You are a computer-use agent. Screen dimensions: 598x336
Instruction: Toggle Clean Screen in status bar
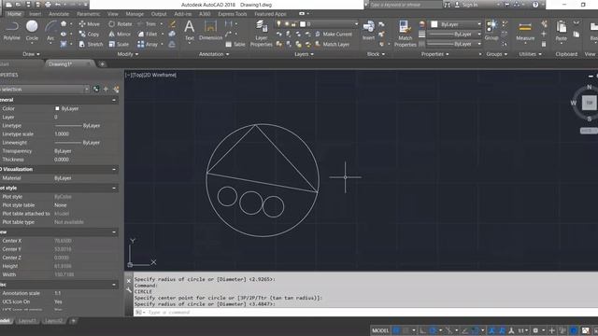tap(586, 330)
